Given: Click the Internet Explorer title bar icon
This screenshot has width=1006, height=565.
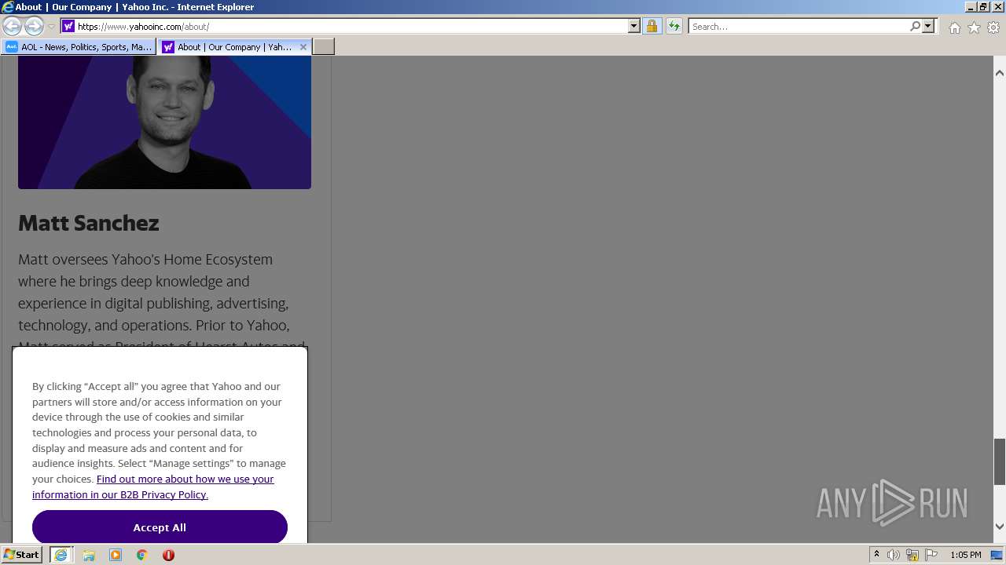Looking at the screenshot, I should pos(8,7).
